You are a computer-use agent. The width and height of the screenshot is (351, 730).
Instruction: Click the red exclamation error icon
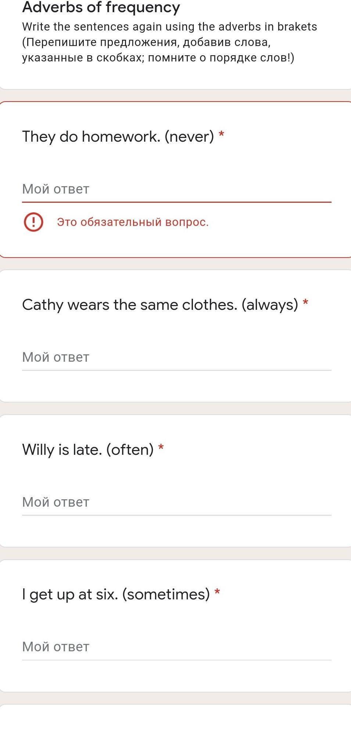tap(33, 222)
